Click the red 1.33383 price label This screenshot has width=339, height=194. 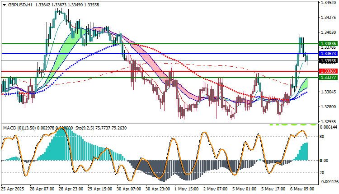tap(328, 71)
